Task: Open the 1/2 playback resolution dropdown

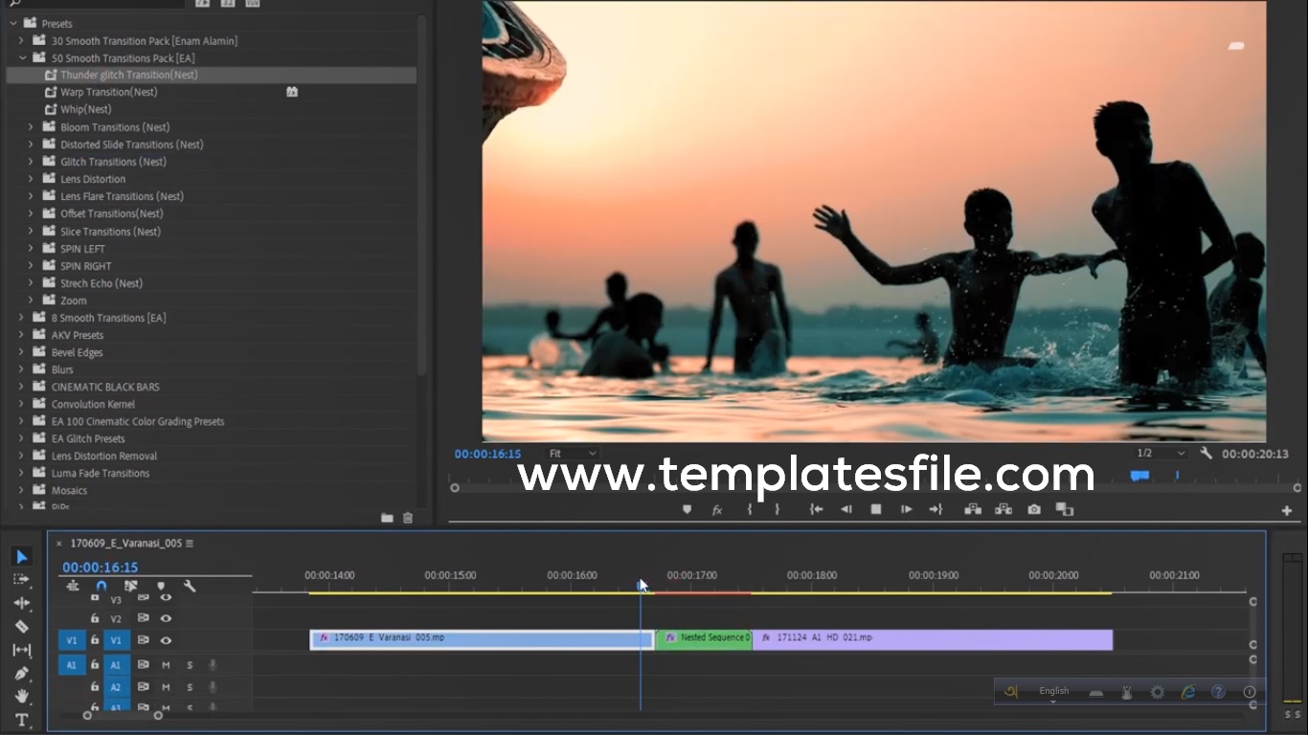Action: (x=1160, y=454)
